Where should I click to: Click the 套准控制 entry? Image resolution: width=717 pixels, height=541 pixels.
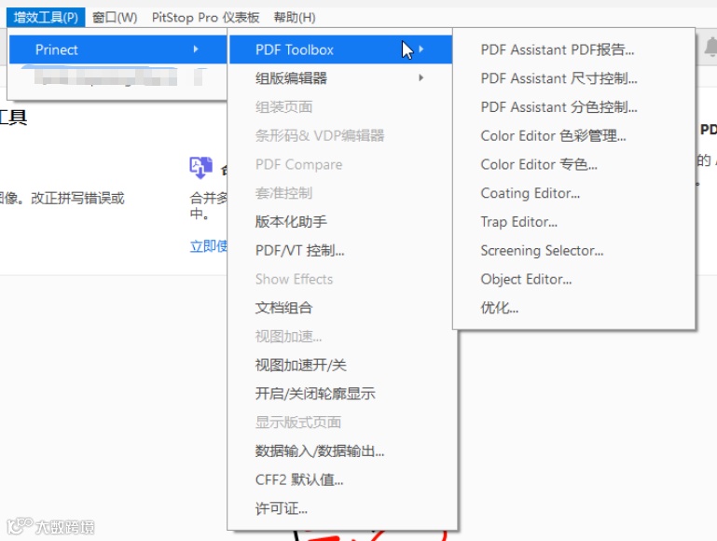click(x=340, y=193)
